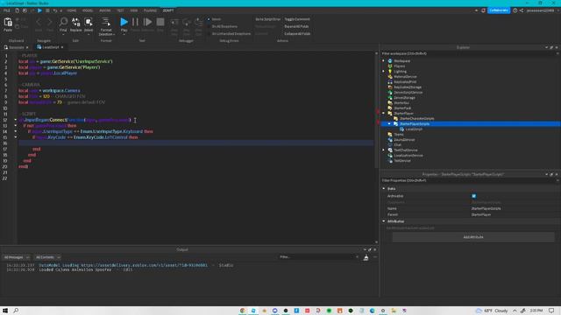The height and width of the screenshot is (315, 561).
Task: Select ServerScriptService in Explorer
Action: coord(408,93)
